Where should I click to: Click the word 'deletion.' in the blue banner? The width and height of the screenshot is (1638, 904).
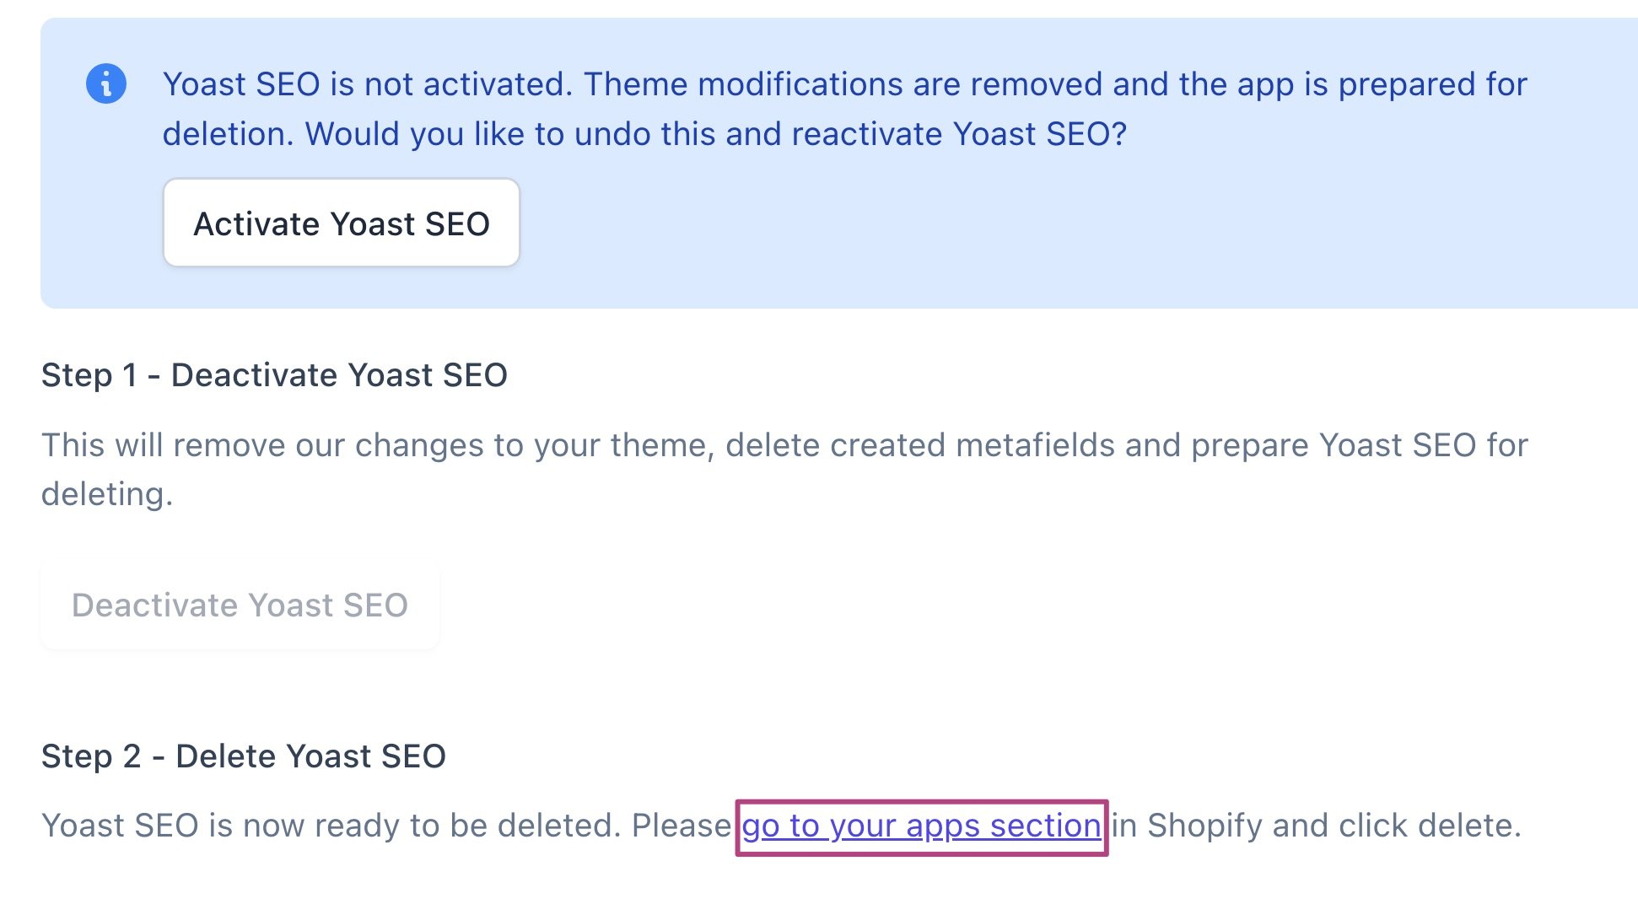coord(228,134)
